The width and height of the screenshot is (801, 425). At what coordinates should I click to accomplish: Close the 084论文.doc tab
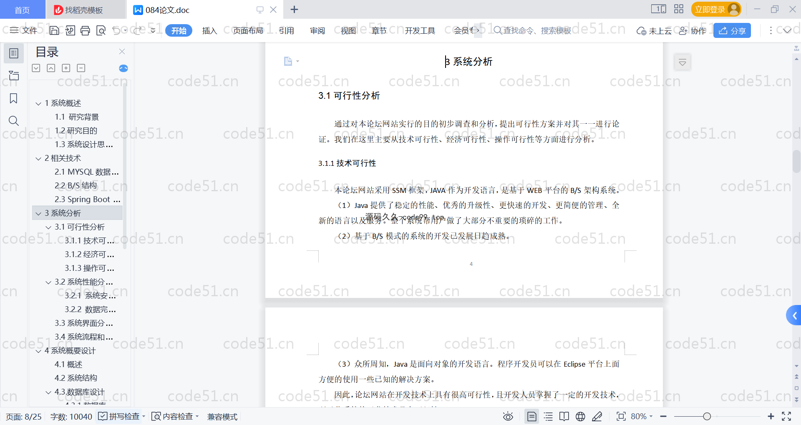(273, 9)
